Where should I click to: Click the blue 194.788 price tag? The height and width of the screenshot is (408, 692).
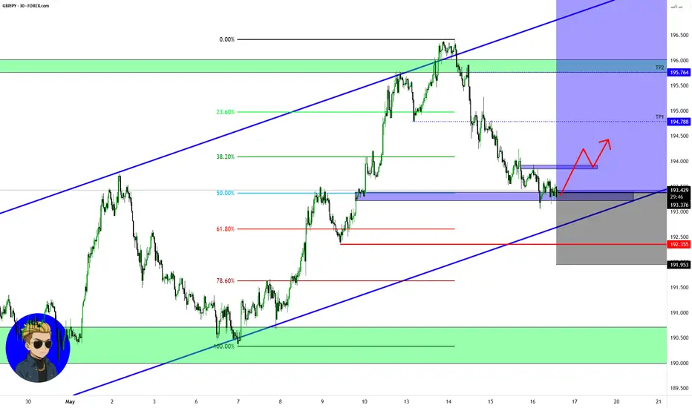[x=679, y=122]
